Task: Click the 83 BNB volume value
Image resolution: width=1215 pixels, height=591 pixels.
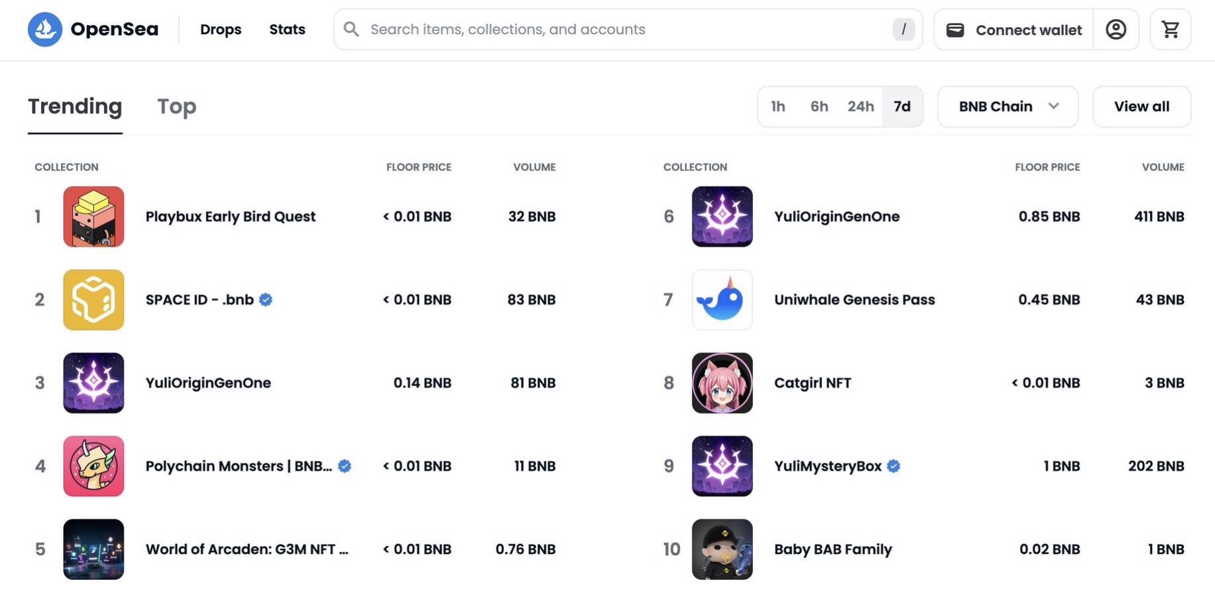Action: (532, 299)
